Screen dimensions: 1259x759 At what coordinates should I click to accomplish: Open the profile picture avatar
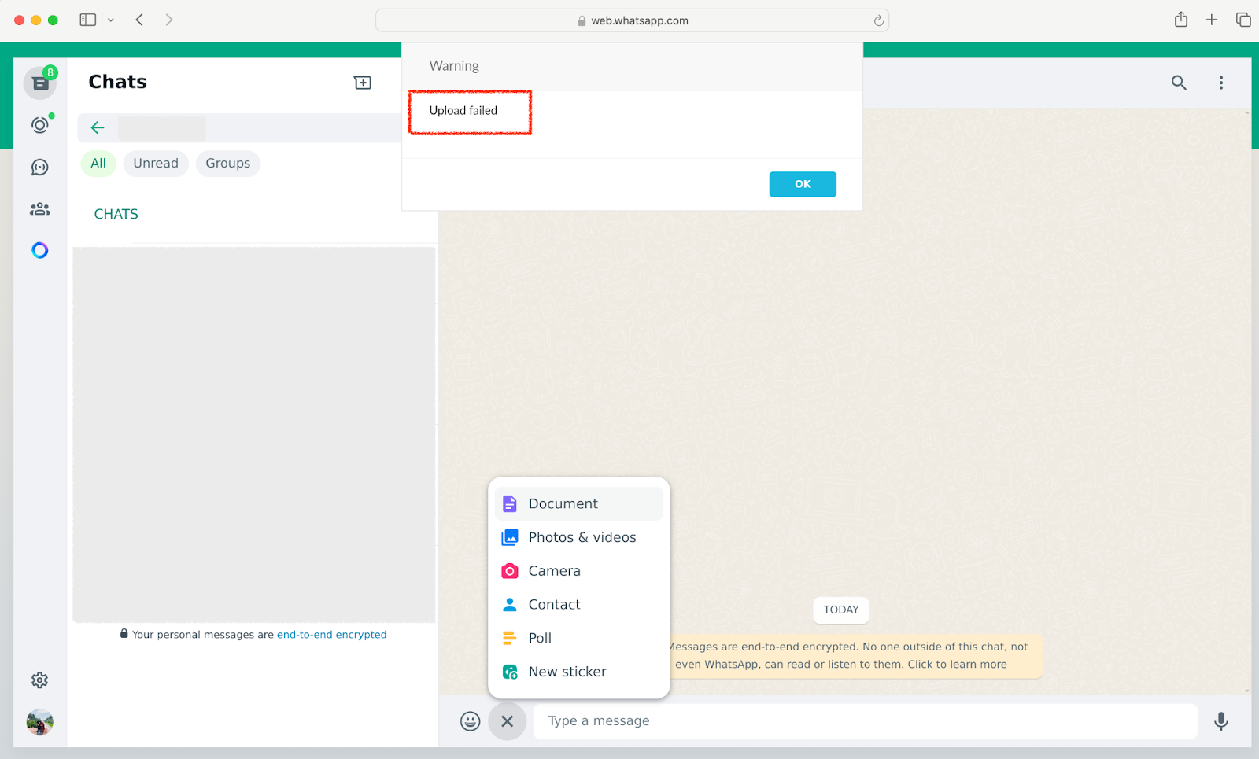tap(40, 722)
